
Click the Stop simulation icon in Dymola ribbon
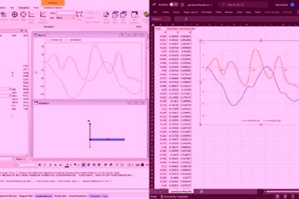(23, 15)
